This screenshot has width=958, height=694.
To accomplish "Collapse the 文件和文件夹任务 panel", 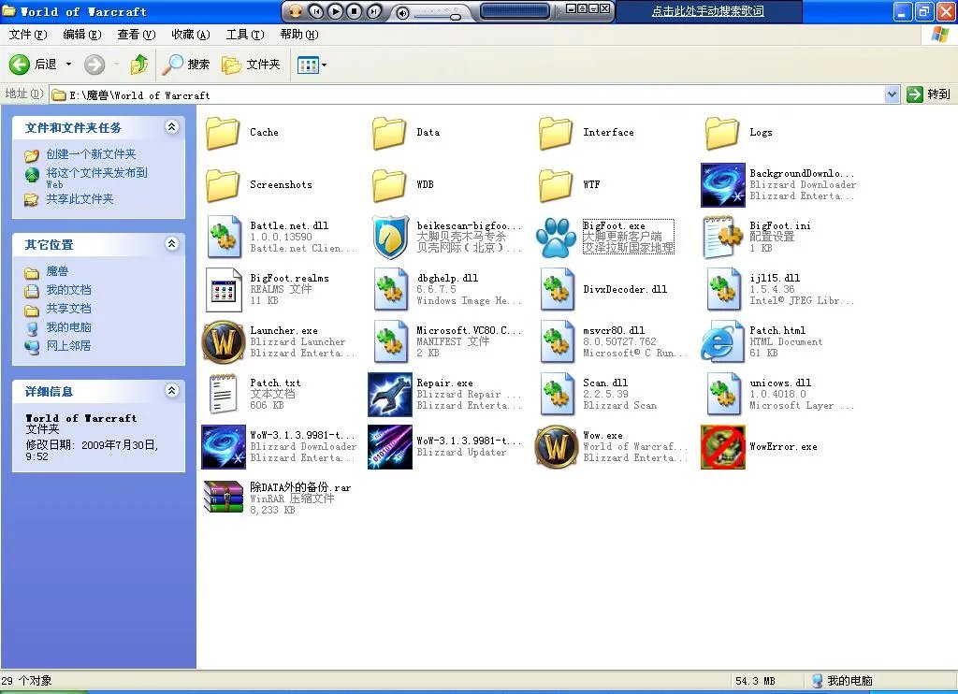I will pyautogui.click(x=171, y=127).
